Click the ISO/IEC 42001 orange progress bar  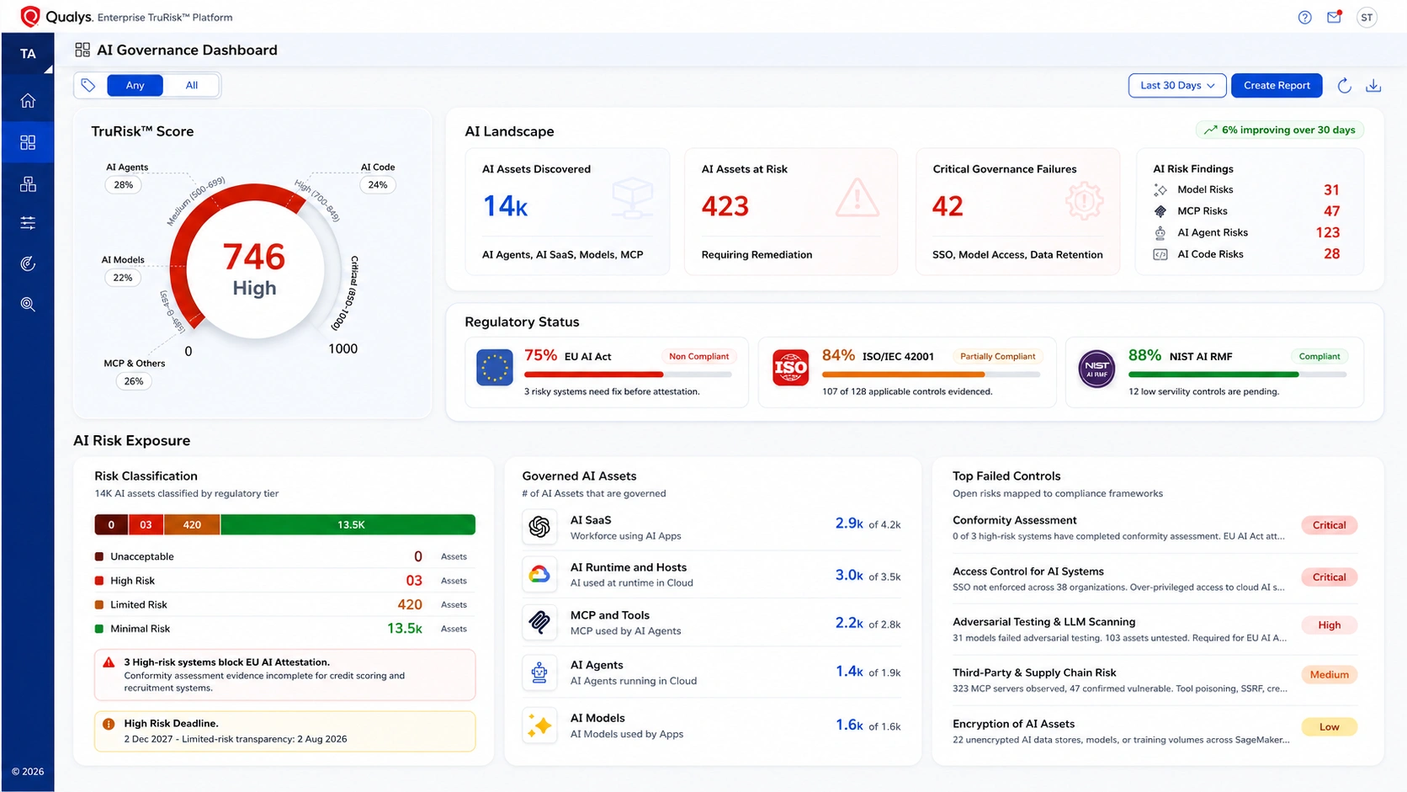pos(932,375)
